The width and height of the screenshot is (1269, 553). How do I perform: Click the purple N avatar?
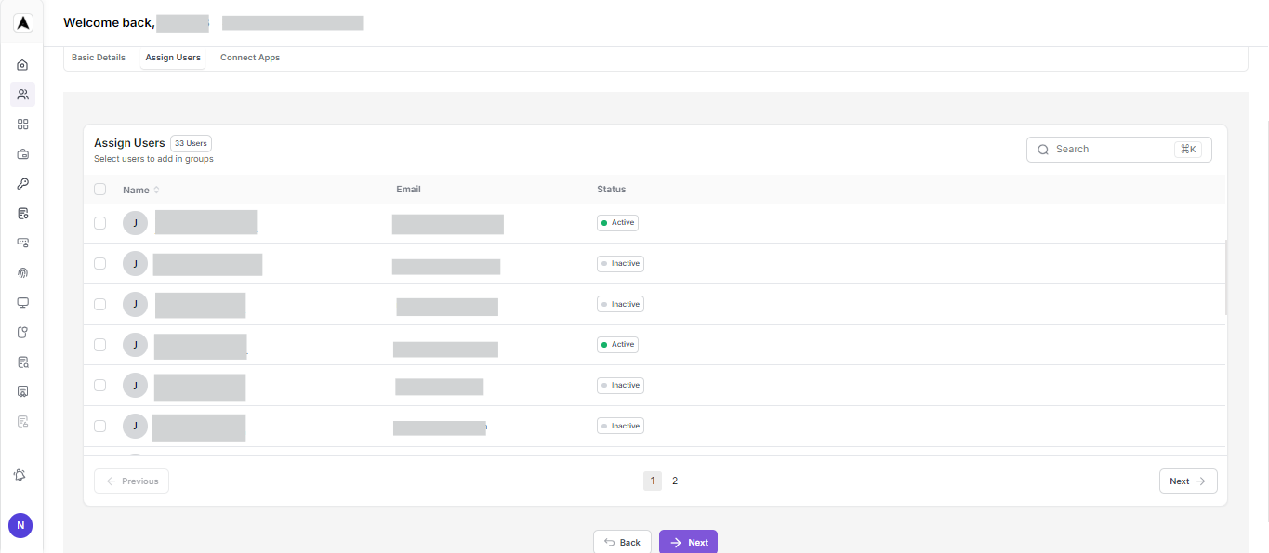tap(20, 525)
